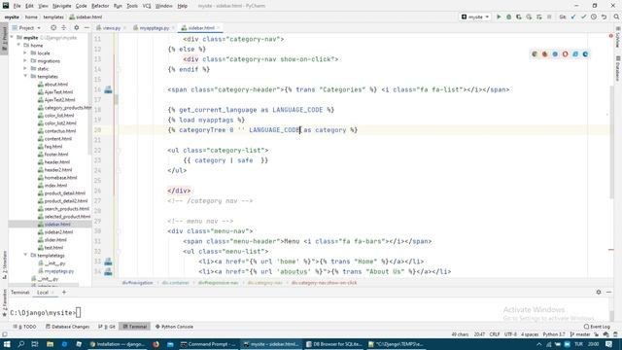Open Firefox from the taskbar

coord(155,344)
